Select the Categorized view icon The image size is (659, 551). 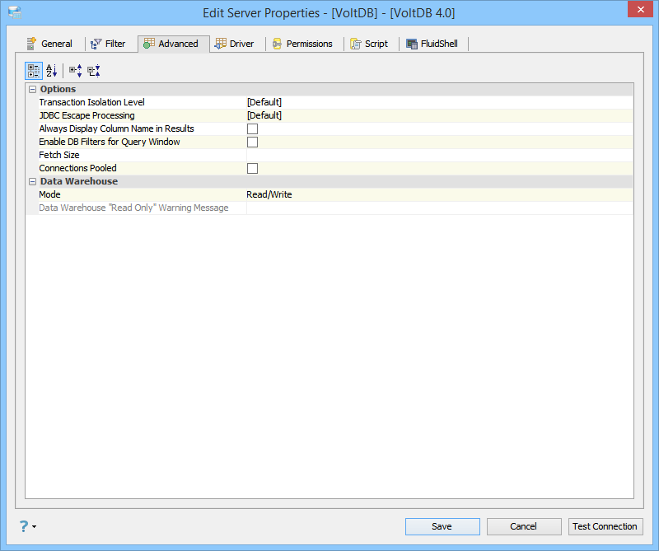point(34,71)
